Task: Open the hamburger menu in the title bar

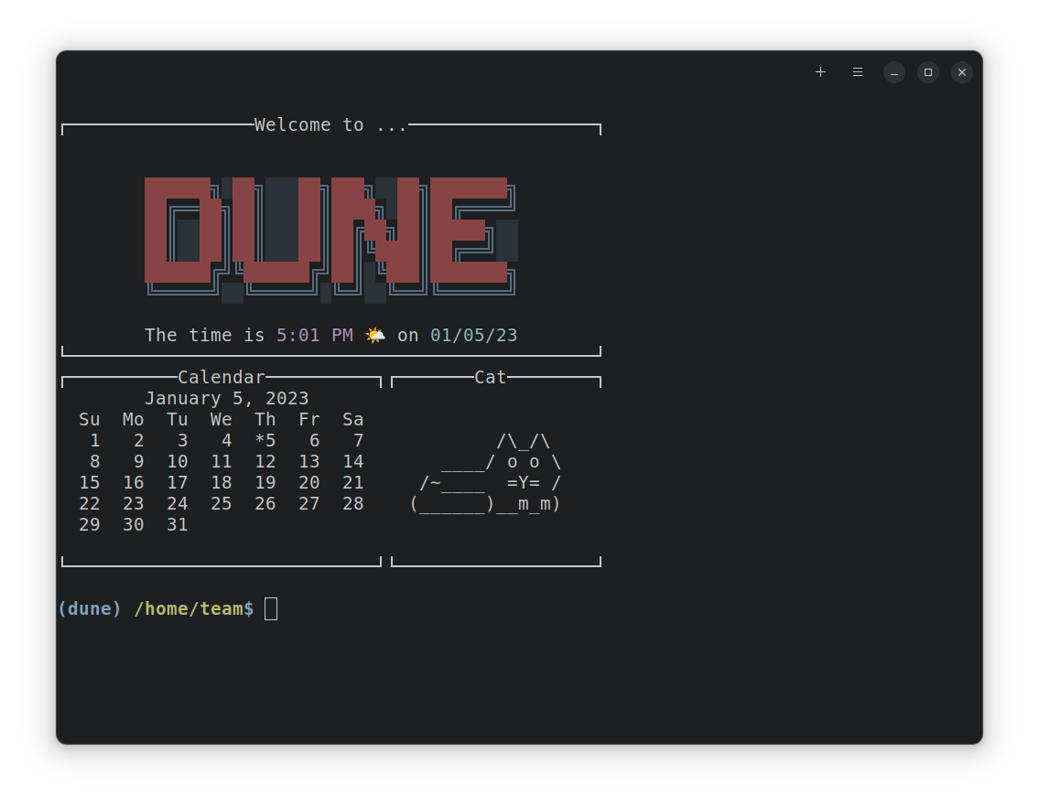Action: 857,72
